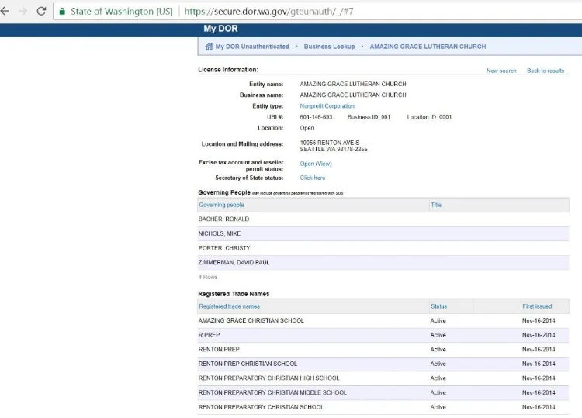This screenshot has height=418, width=582.
Task: Click the RENTON PREPARATORY CHRISTIAN SCHOOL name
Action: [x=261, y=407]
